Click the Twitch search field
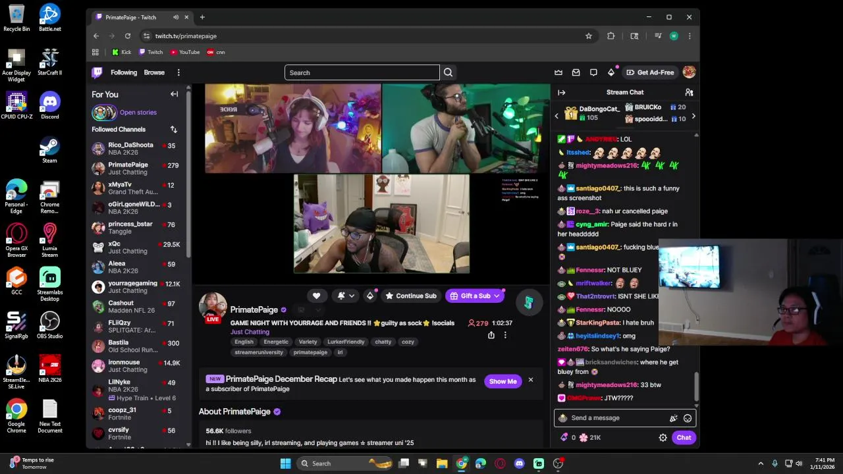The image size is (843, 474). [362, 72]
